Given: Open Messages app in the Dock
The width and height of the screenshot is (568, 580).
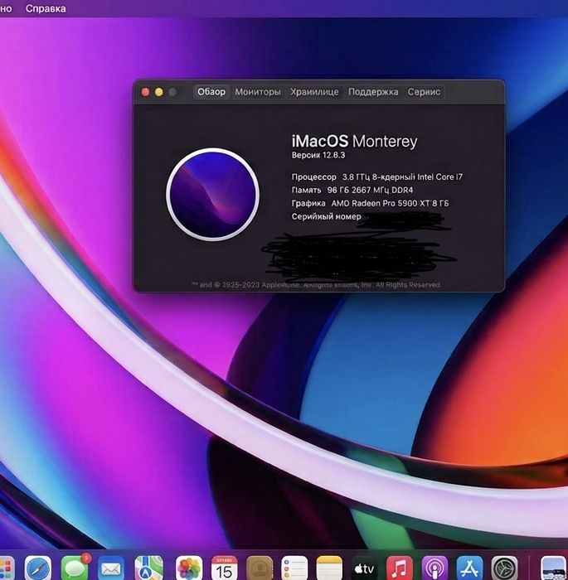Looking at the screenshot, I should coord(75,568).
